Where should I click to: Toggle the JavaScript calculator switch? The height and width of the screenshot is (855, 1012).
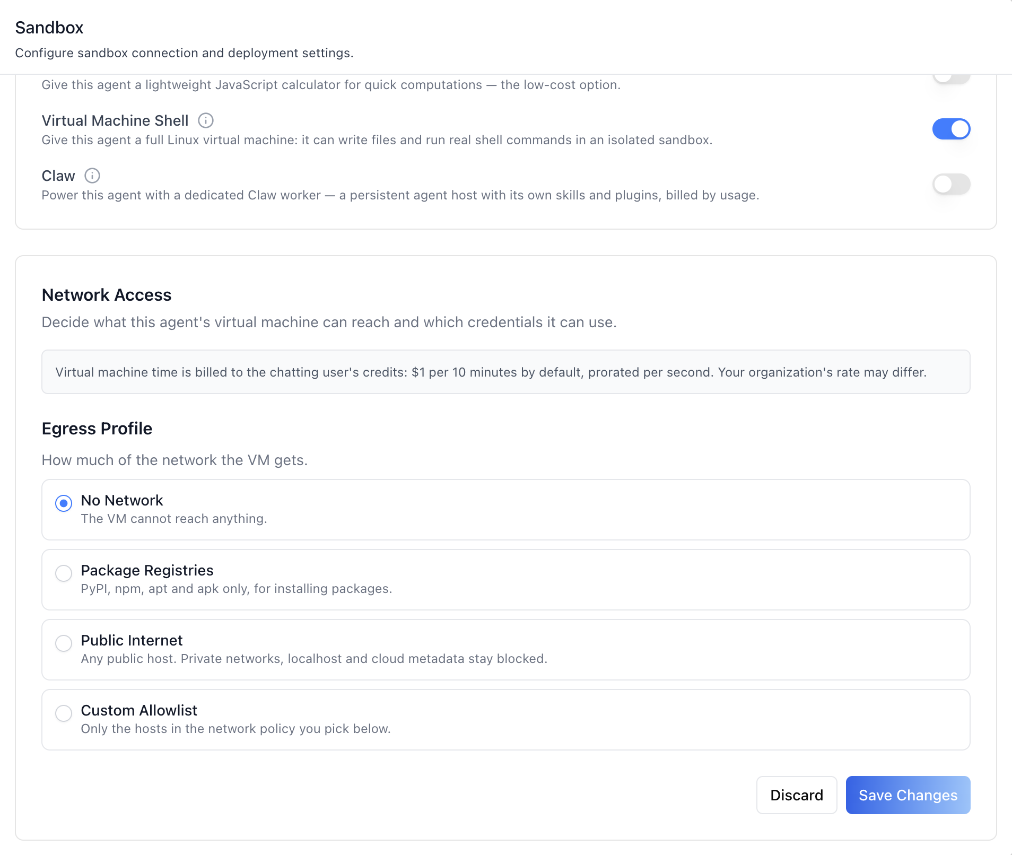point(951,78)
